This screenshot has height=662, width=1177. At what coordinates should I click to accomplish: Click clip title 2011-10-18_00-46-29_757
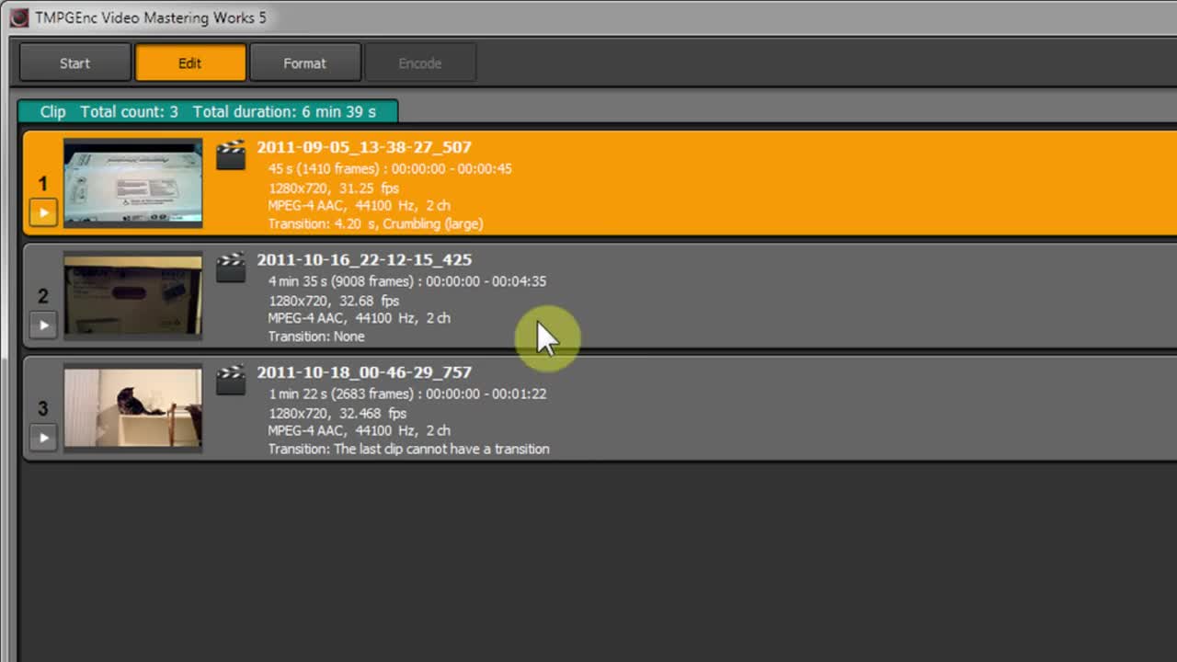364,372
